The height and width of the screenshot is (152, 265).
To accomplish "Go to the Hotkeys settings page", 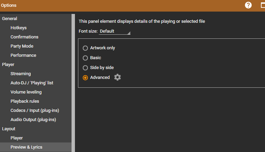I will click(18, 28).
